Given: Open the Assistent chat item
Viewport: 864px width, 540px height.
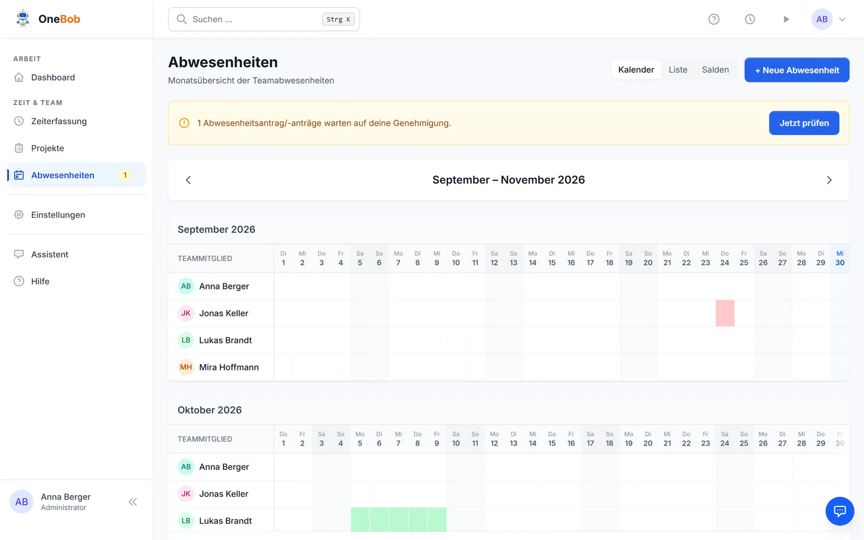Looking at the screenshot, I should tap(76, 254).
